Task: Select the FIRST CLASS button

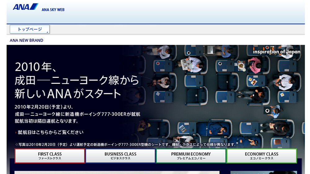Action: click(50, 156)
